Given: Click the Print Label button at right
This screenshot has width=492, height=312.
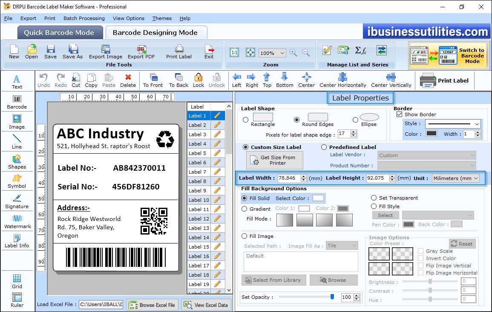Looking at the screenshot, I should [x=444, y=80].
